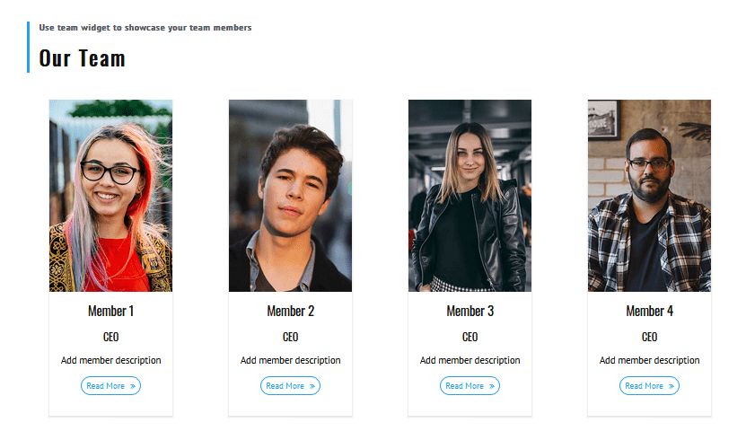Open the Read More link for Member 2
The width and height of the screenshot is (746, 431).
click(290, 386)
